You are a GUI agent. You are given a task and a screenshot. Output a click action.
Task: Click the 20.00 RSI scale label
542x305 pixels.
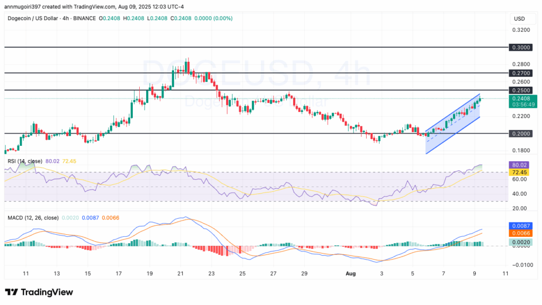[x=520, y=208]
